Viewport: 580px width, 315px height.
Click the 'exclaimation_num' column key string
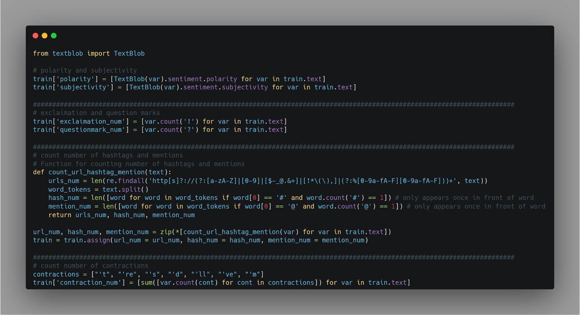click(91, 121)
